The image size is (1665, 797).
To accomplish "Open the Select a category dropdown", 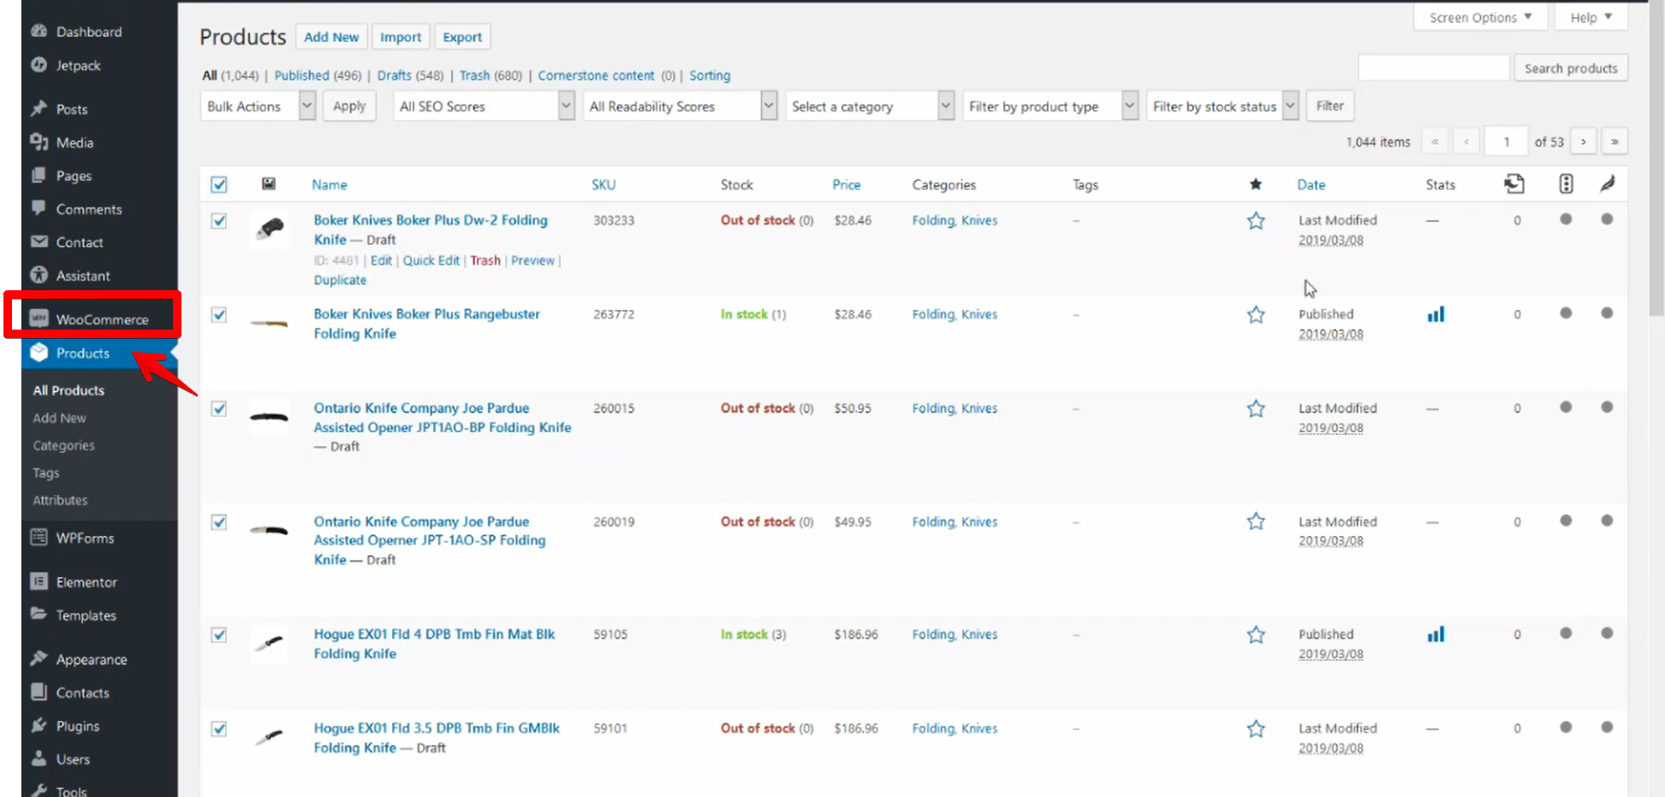I will click(869, 106).
